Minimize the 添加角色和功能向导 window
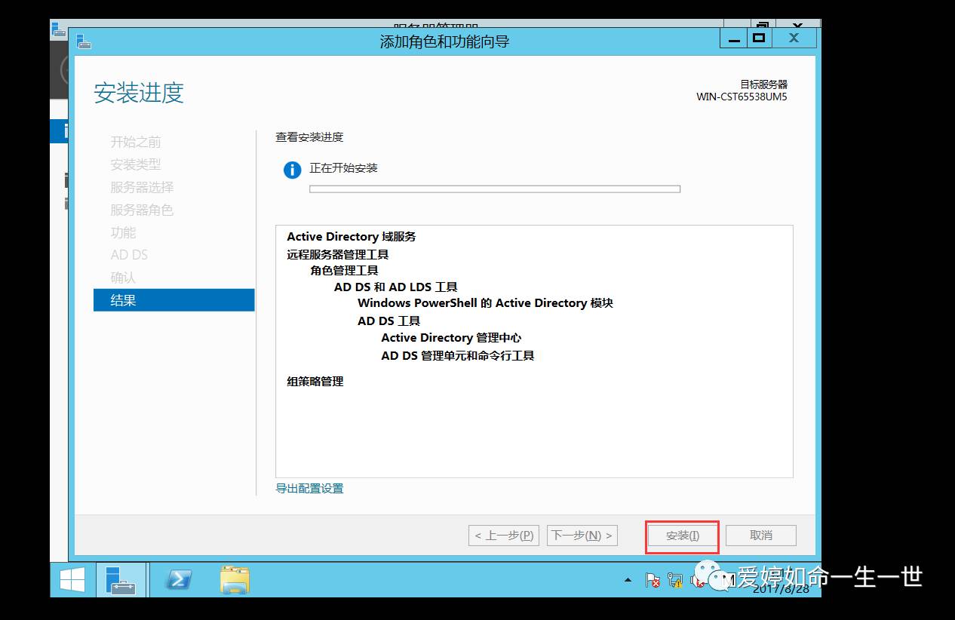This screenshot has height=620, width=955. [734, 38]
